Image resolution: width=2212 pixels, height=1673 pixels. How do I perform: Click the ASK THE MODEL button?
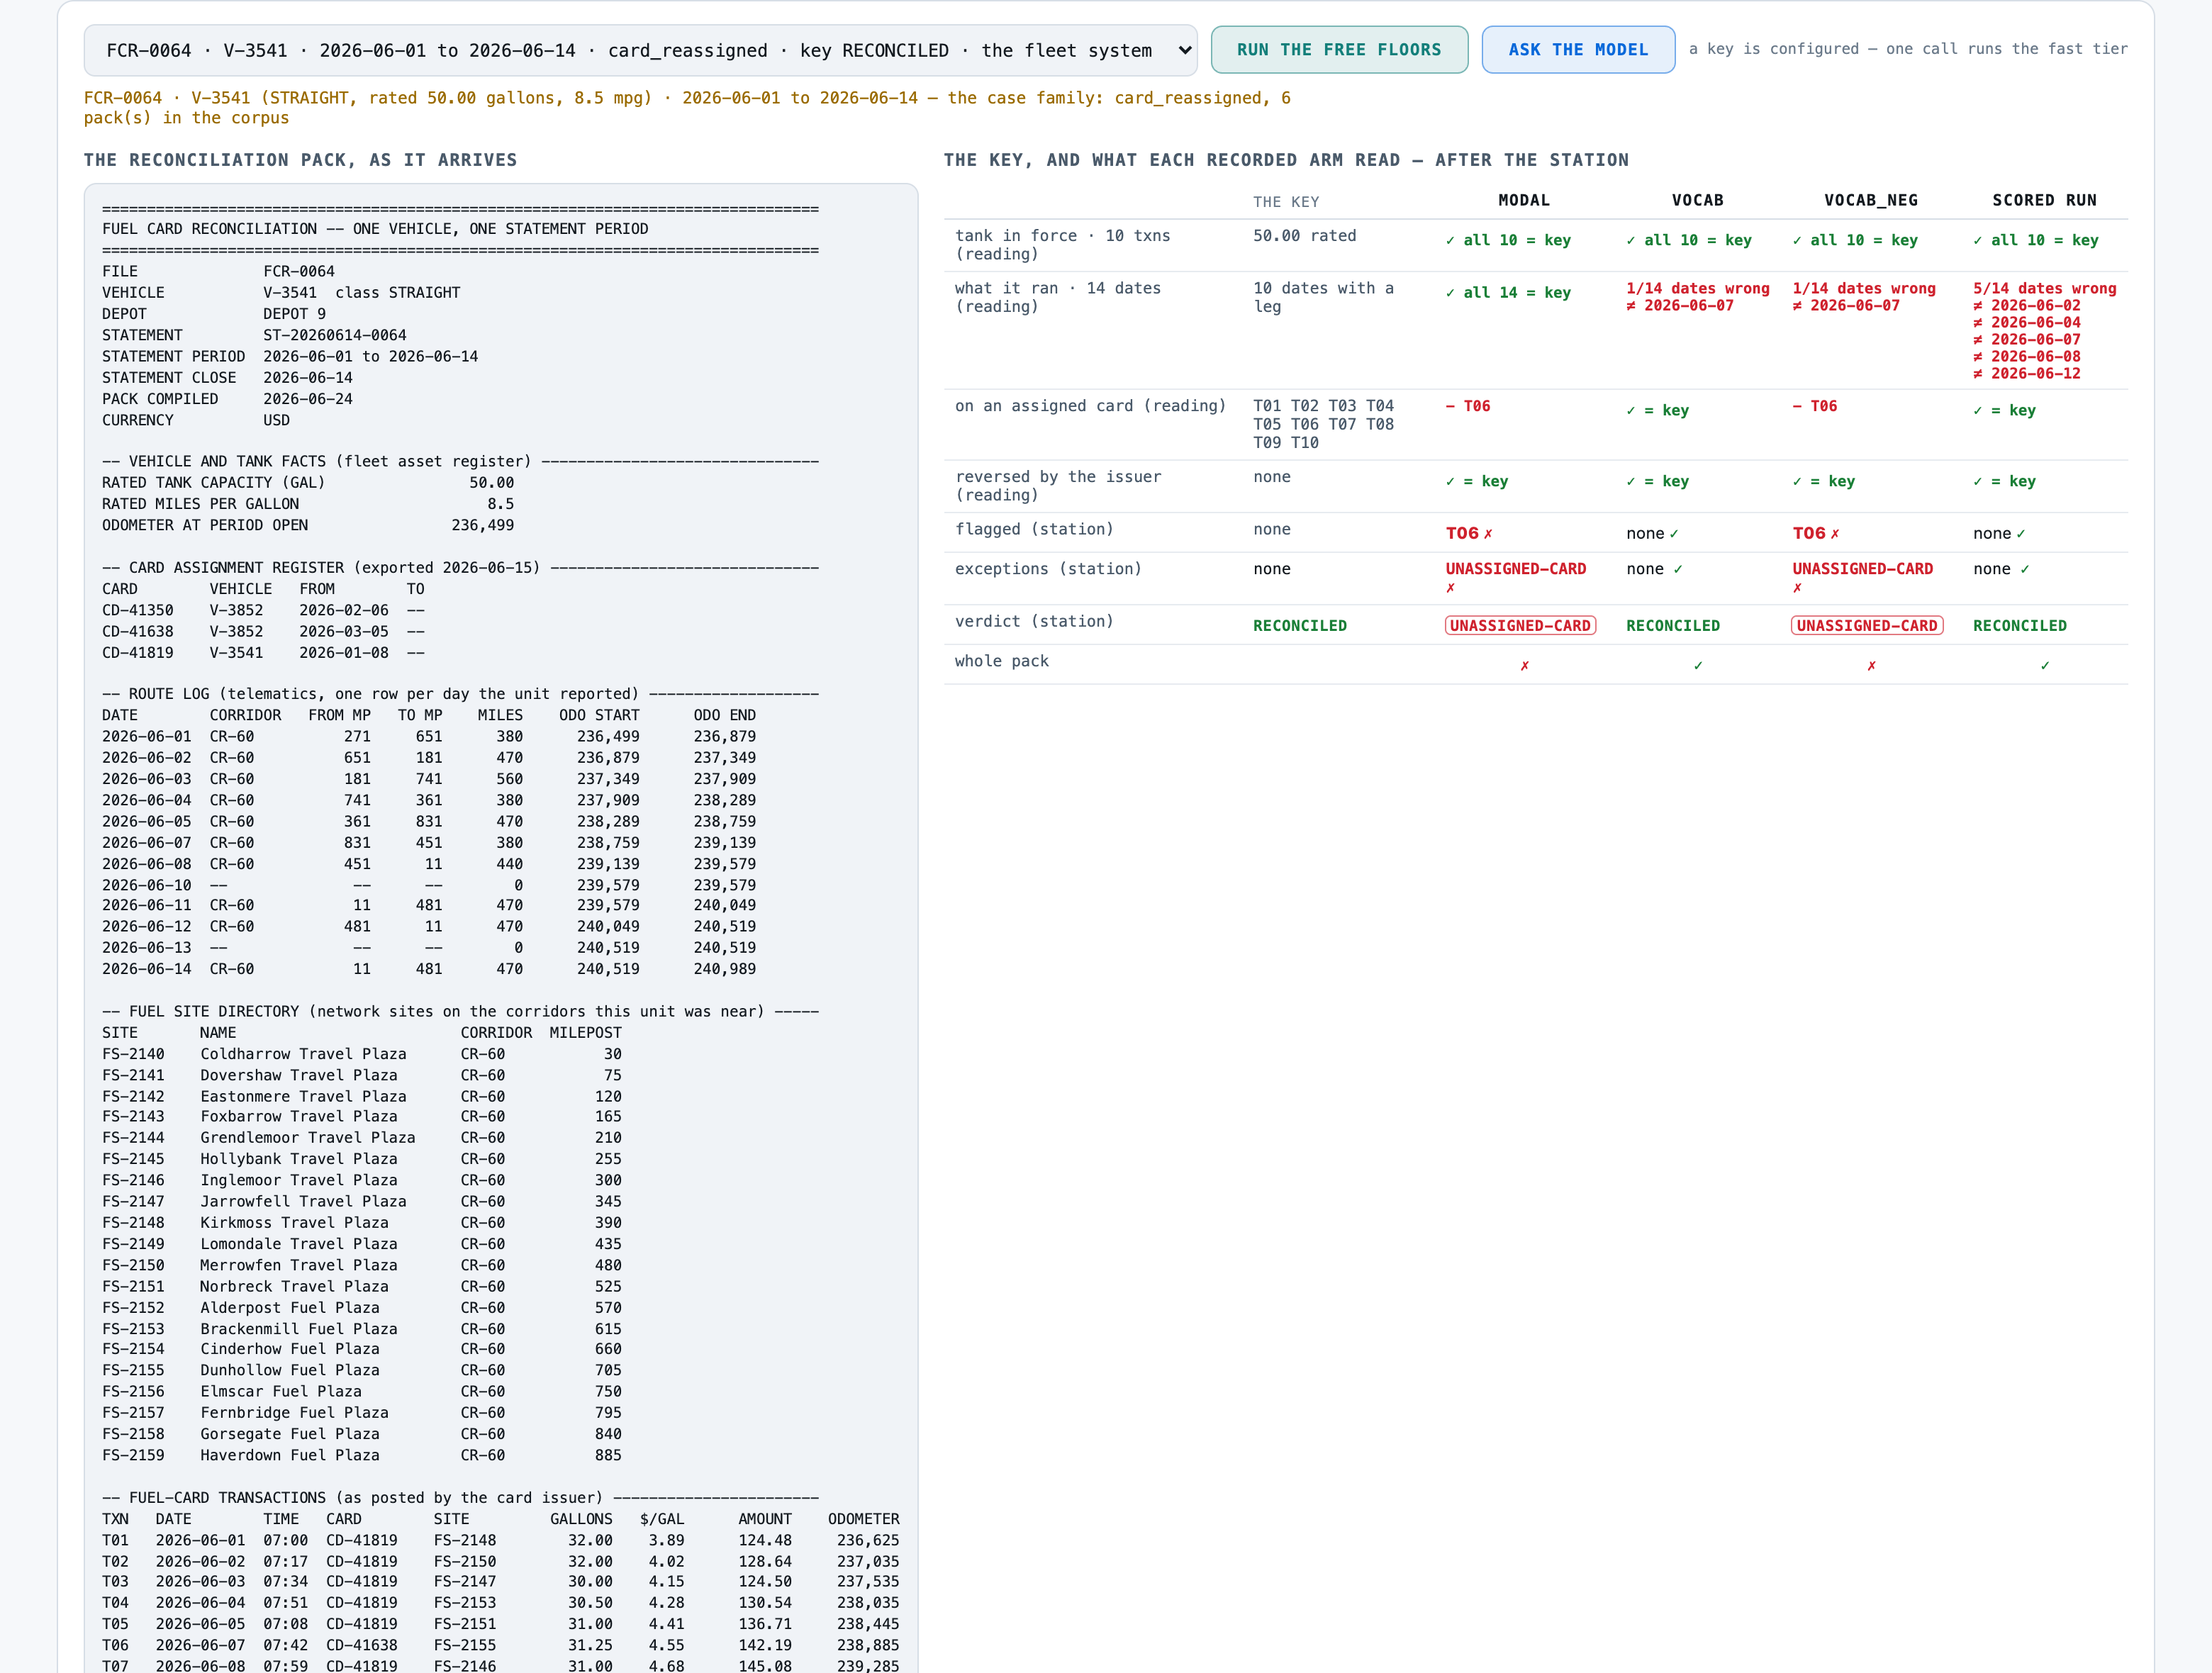pyautogui.click(x=1578, y=50)
